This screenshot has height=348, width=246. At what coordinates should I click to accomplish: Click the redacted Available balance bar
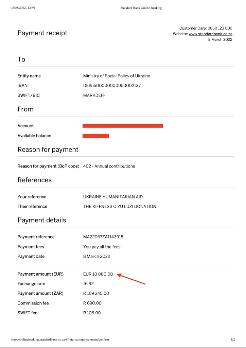(x=95, y=136)
